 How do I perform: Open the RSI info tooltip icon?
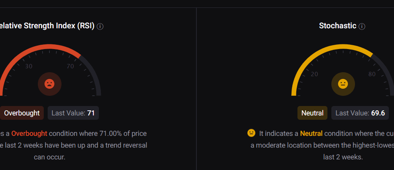coord(100,26)
